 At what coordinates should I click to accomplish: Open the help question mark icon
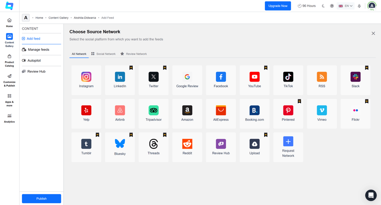point(332,6)
